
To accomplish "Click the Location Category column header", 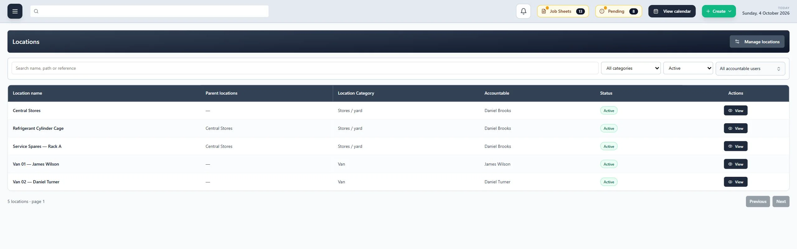I will (356, 93).
